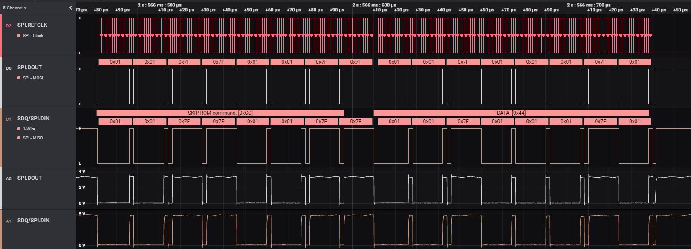Click the 566 ms : 700 µs timeline marker
Viewport: 691px width, 249px height.
click(x=588, y=5)
